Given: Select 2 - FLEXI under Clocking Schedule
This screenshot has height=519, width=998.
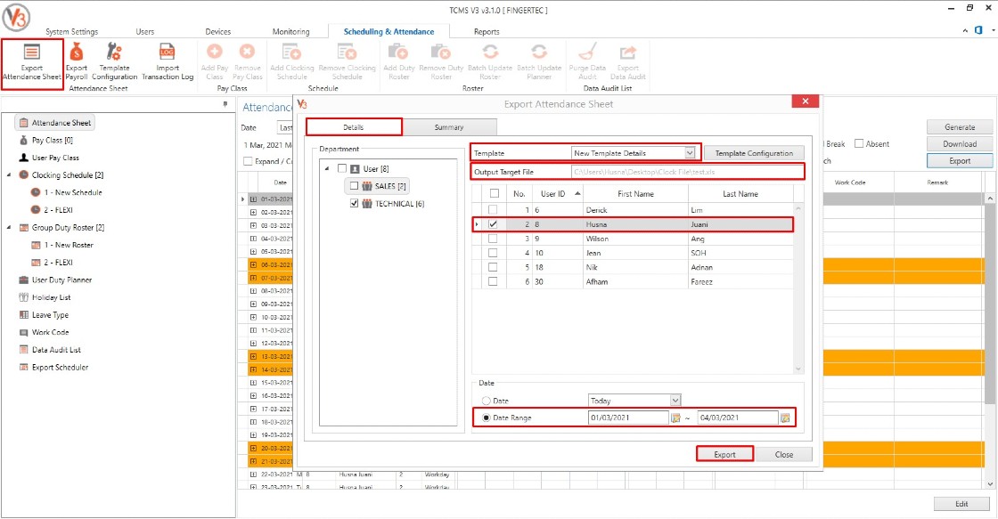Looking at the screenshot, I should tap(53, 210).
